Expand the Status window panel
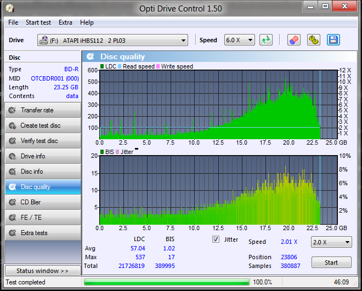 [x=43, y=271]
